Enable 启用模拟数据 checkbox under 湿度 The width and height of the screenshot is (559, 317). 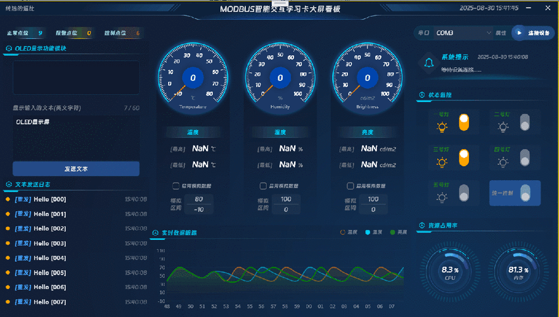click(x=263, y=186)
